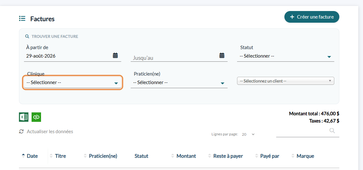Click the TROUVER UNE FACTURE search icon
Image resolution: width=363 pixels, height=170 pixels.
click(27, 36)
